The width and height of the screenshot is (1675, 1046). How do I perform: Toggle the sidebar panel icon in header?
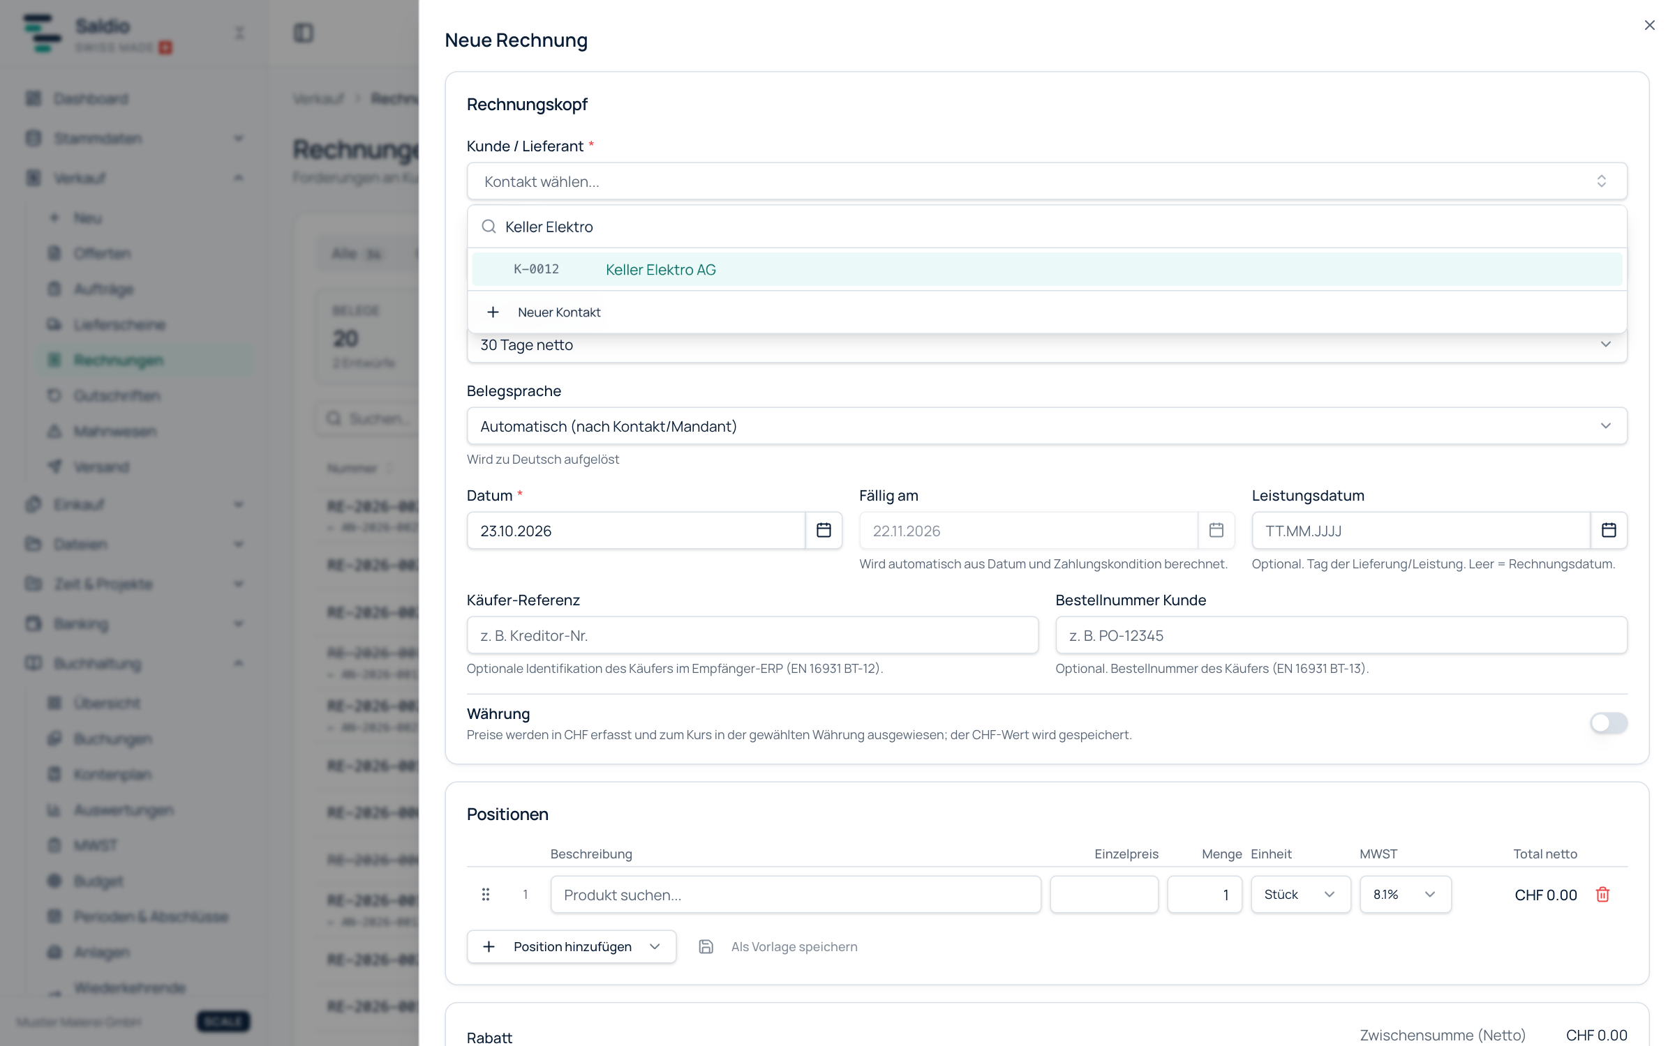(x=304, y=33)
